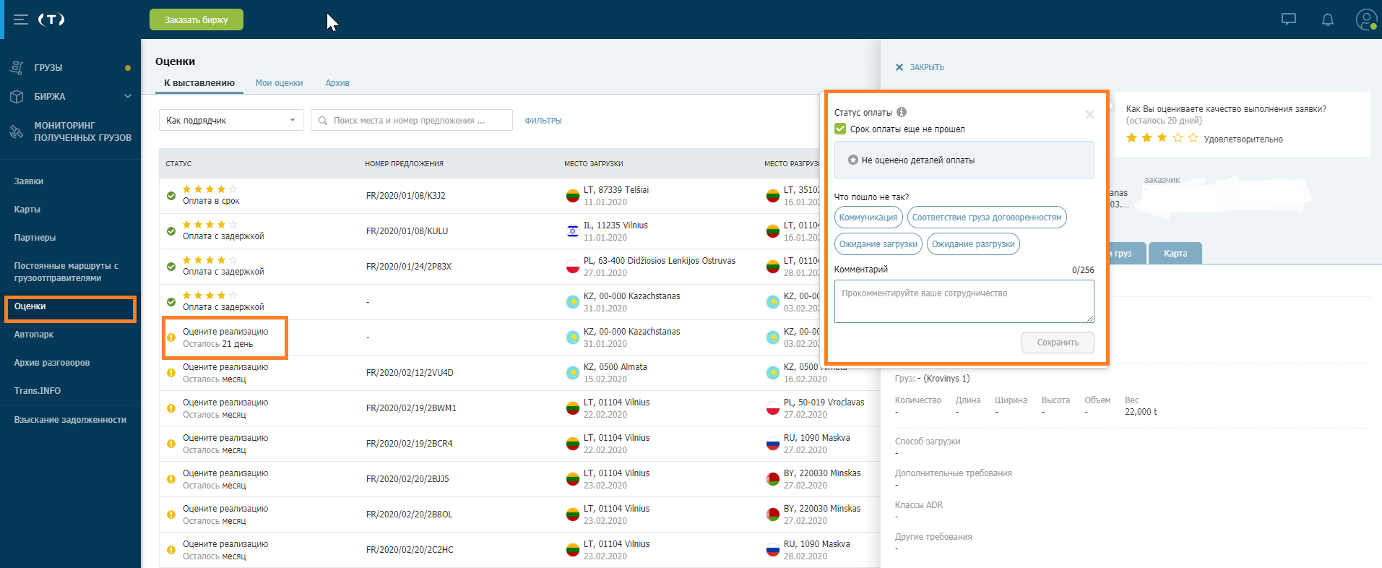Image resolution: width=1382 pixels, height=568 pixels.
Task: Switch to Мои оценки tab
Action: [x=279, y=83]
